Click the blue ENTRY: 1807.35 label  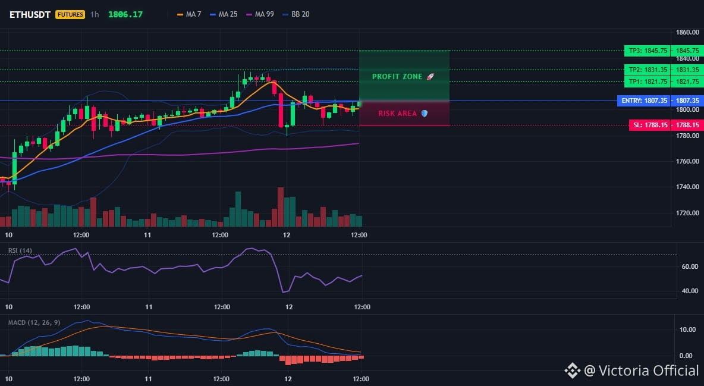pos(644,101)
